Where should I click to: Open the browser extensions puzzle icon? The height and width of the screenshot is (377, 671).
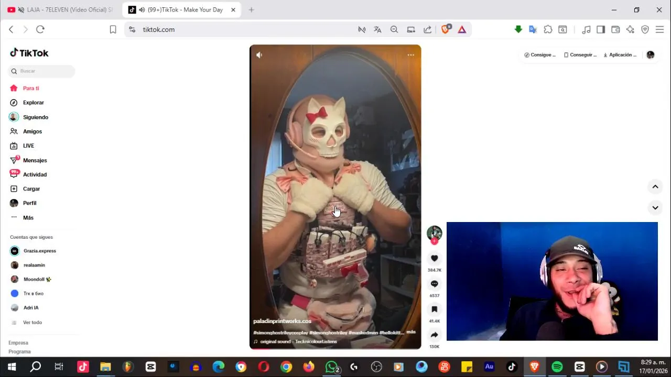pyautogui.click(x=548, y=29)
